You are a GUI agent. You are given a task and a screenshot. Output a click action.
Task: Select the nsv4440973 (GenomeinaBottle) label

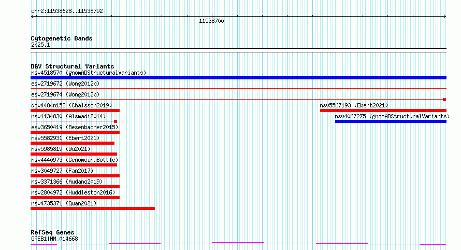(75, 160)
